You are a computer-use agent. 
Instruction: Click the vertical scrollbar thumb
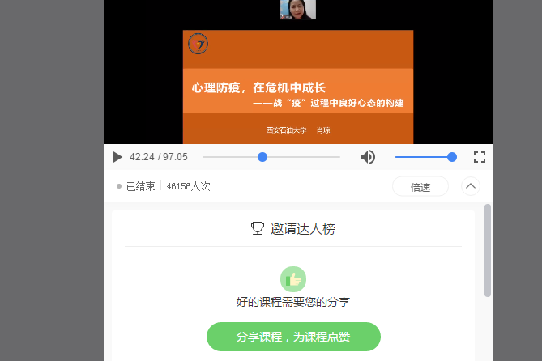tap(487, 251)
